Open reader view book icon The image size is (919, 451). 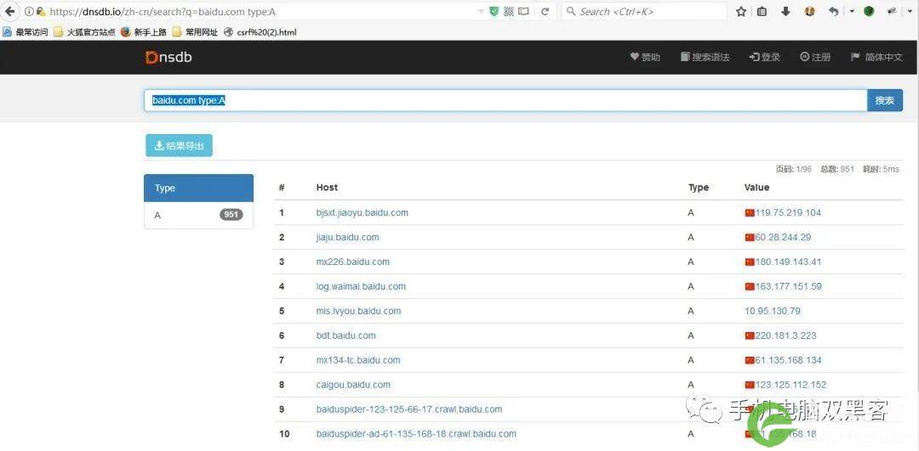pos(522,12)
